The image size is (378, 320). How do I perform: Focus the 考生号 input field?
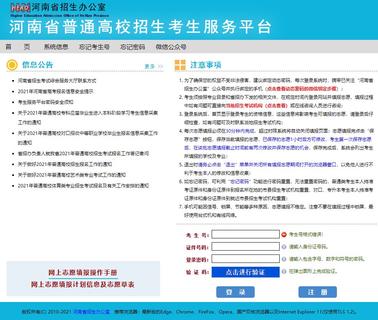(245, 234)
